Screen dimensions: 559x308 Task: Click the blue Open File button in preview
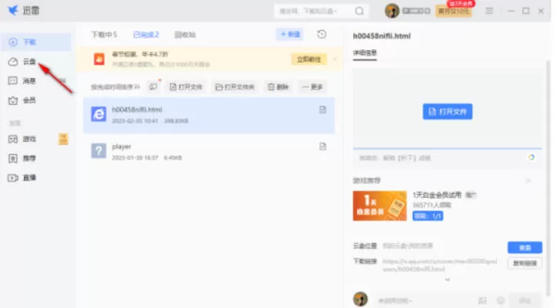(x=447, y=112)
